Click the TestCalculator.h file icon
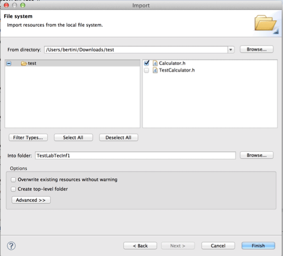Viewport: 283px width, 256px height. click(155, 70)
